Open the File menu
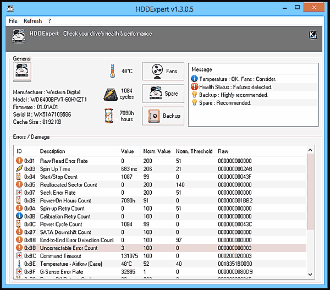The image size is (330, 290). coord(13,21)
